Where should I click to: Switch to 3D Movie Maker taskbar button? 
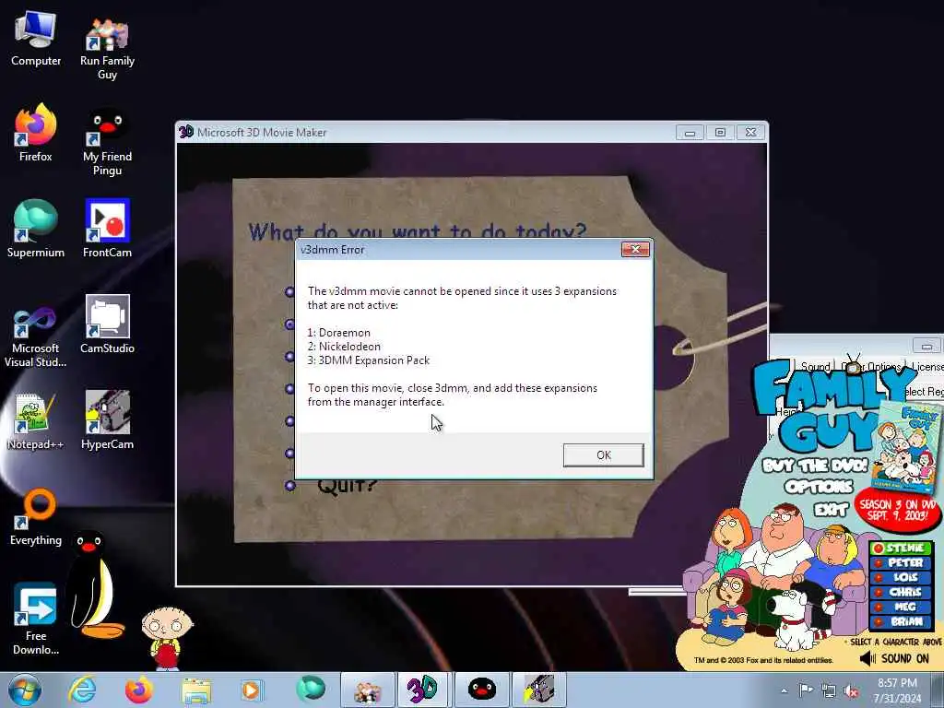pos(422,690)
